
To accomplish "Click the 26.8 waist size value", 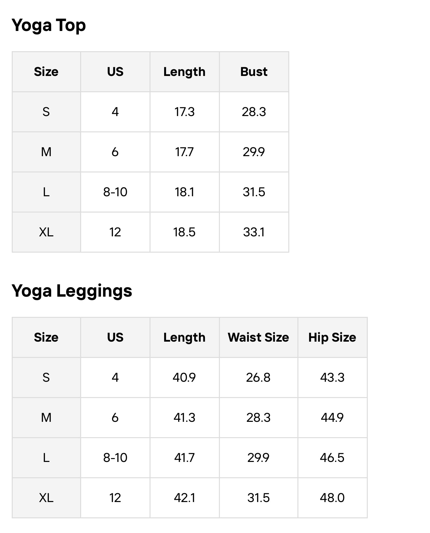I will tap(258, 378).
